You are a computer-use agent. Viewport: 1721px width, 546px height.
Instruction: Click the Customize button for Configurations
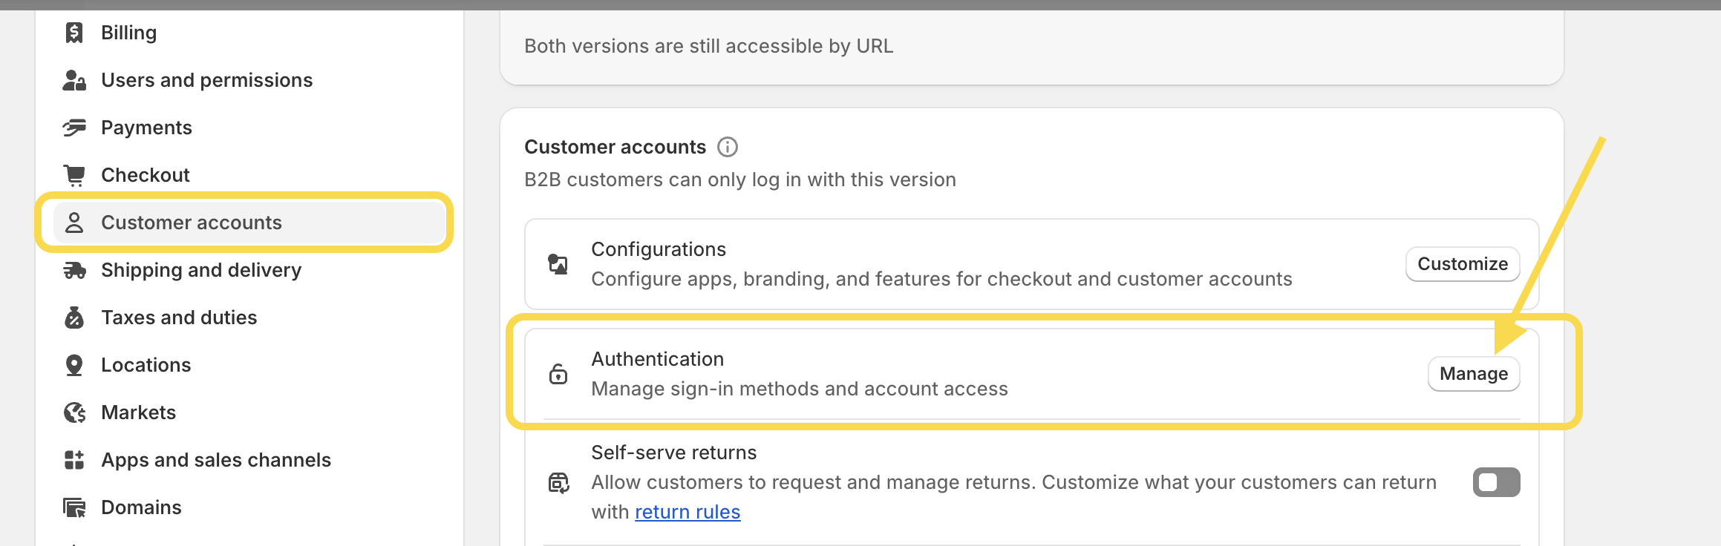click(x=1463, y=264)
